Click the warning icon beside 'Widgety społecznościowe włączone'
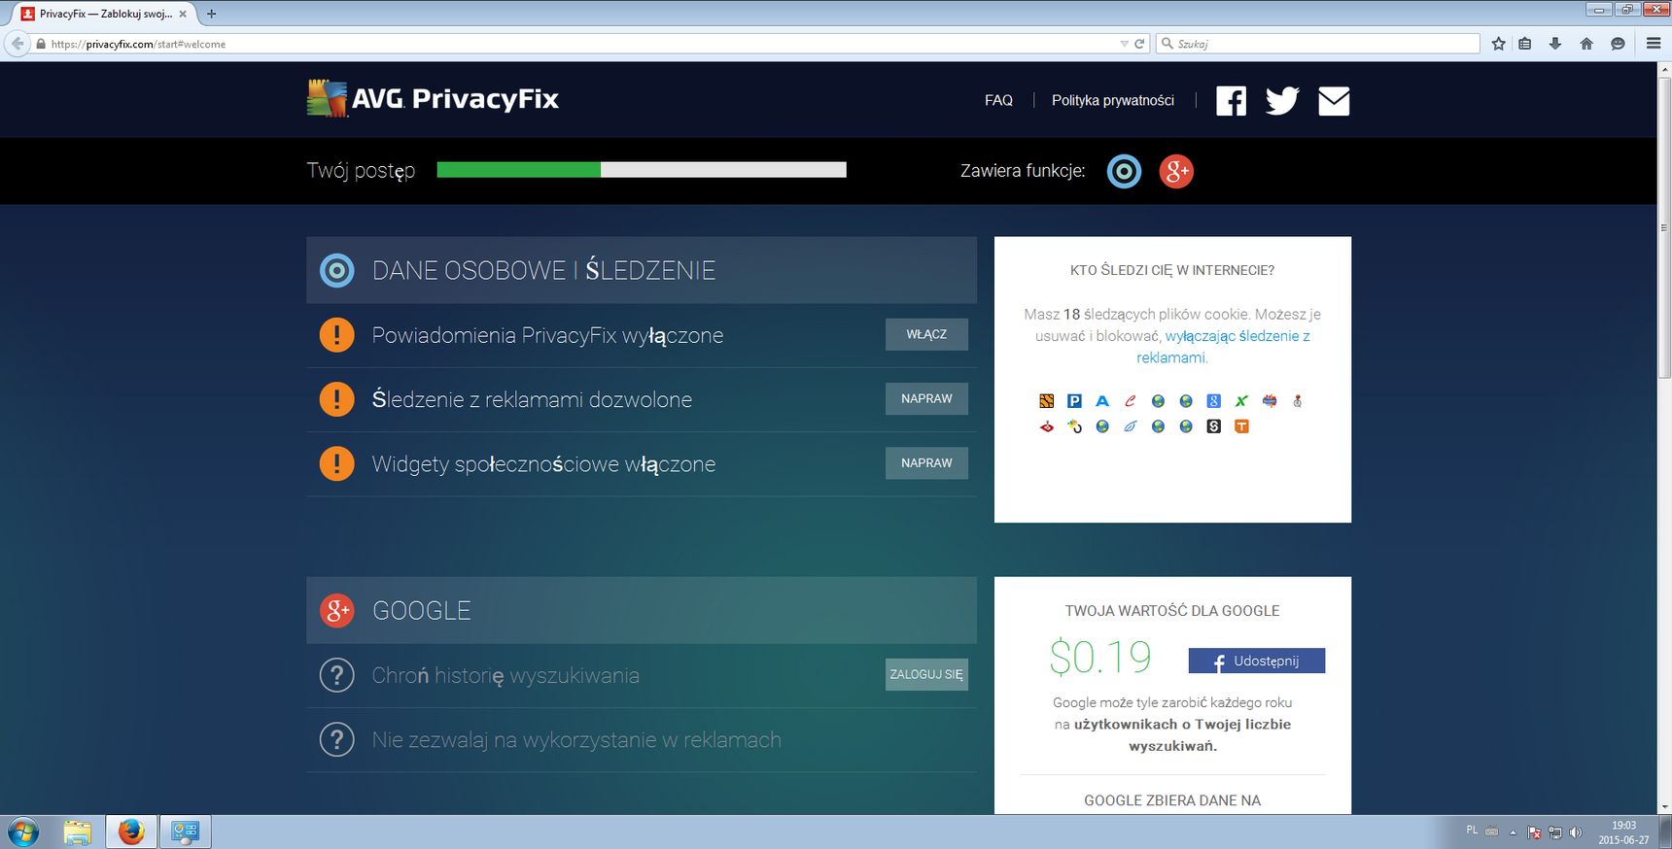The image size is (1672, 849). (336, 464)
